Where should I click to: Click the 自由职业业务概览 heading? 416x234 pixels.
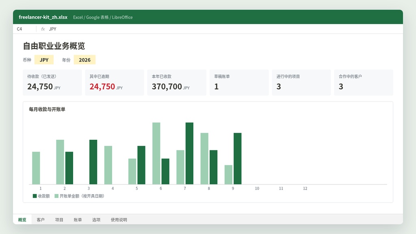[54, 46]
